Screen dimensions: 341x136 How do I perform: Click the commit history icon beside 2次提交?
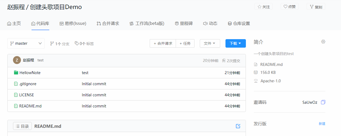click(x=224, y=61)
